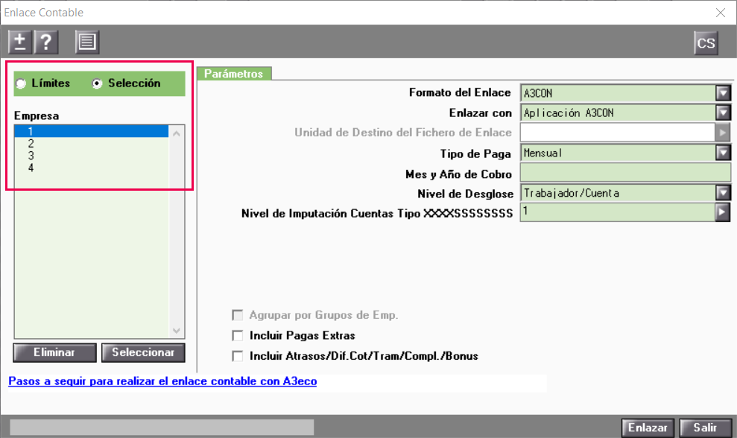Click the progress bar at the bottom

(162, 427)
